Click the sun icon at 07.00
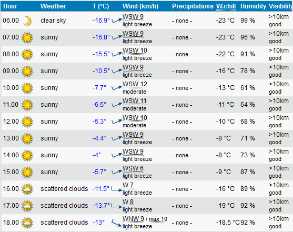The width and height of the screenshot is (293, 232). pos(27,37)
